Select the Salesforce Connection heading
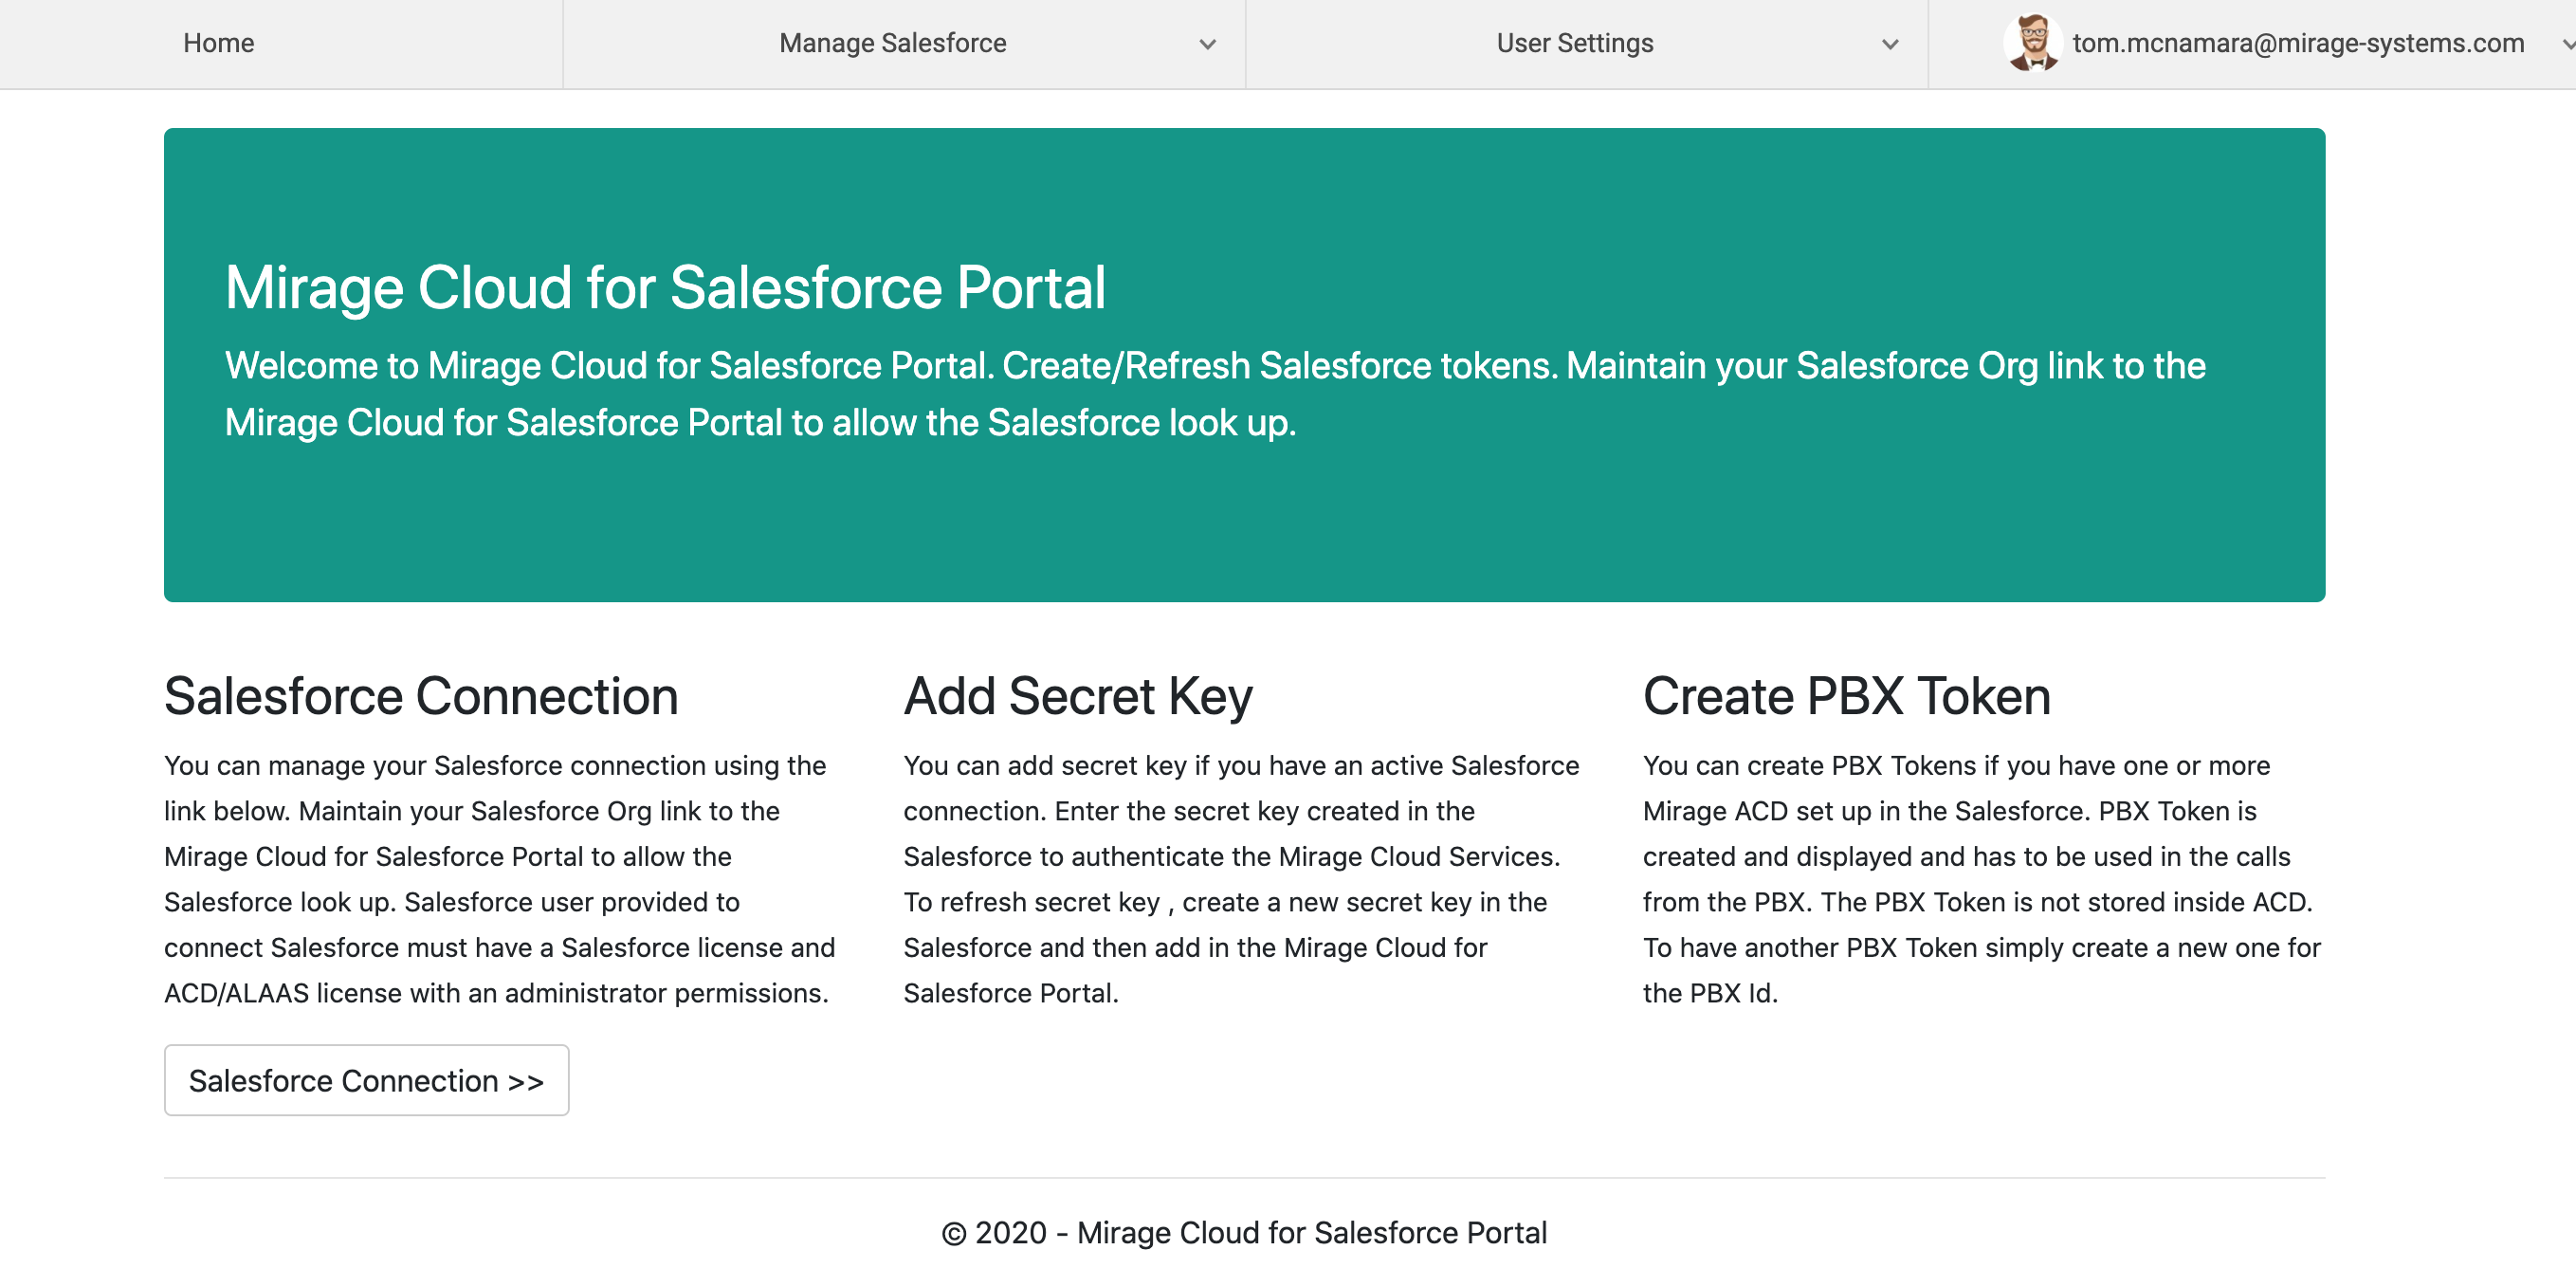Screen dimensions: 2576x1268 click(421, 696)
